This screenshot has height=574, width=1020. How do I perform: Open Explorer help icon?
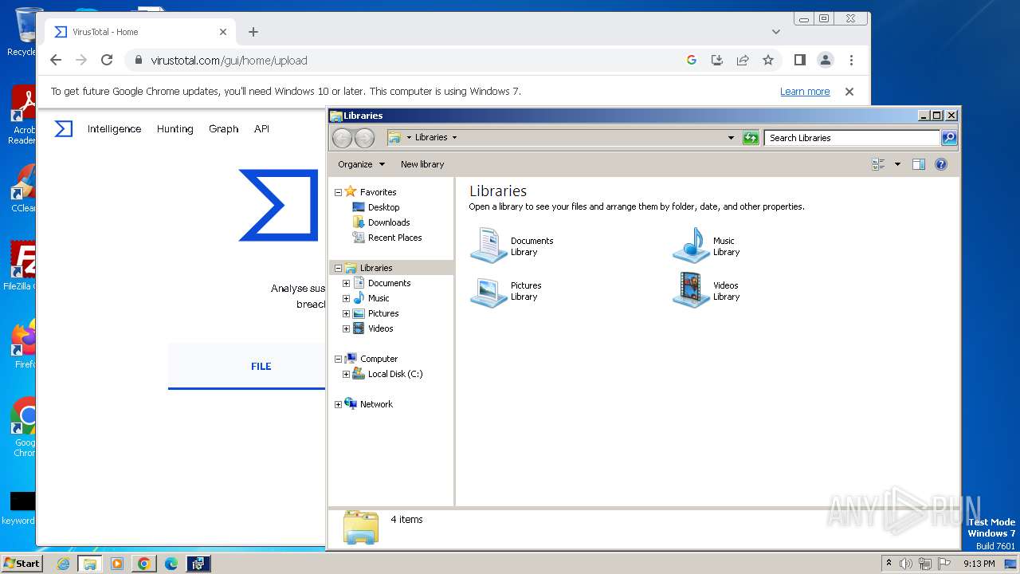[x=941, y=164]
